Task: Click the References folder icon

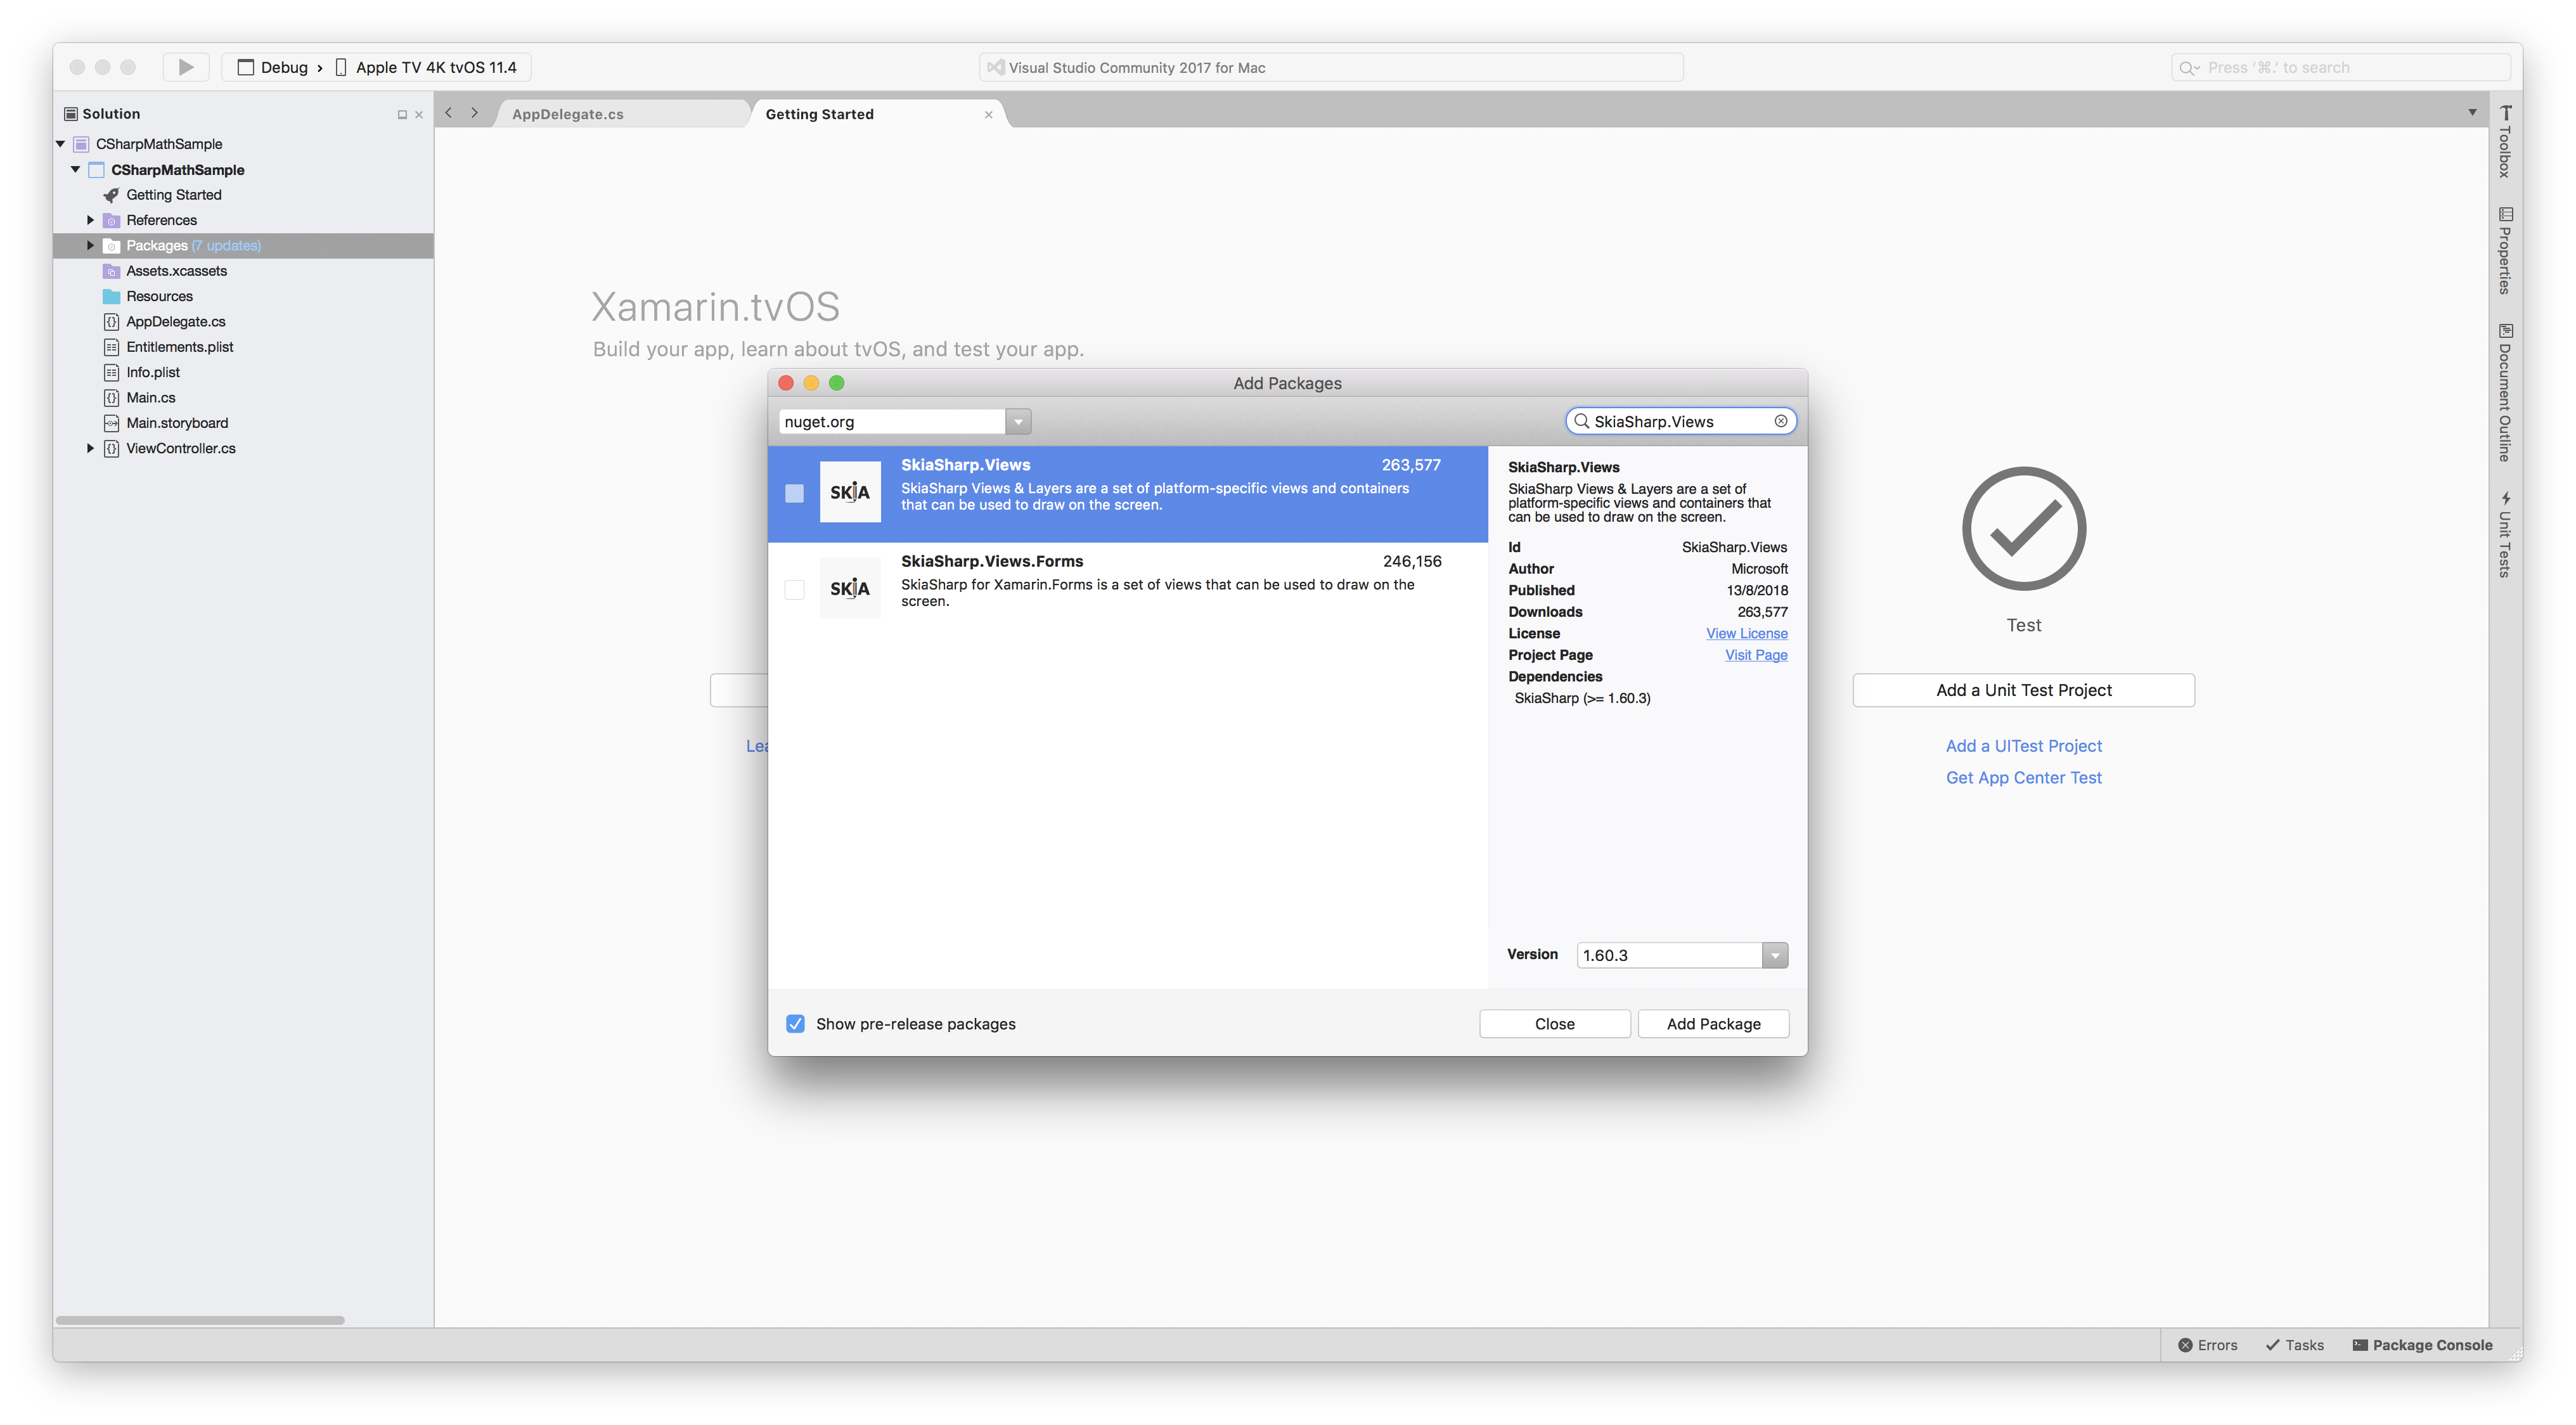Action: 110,219
